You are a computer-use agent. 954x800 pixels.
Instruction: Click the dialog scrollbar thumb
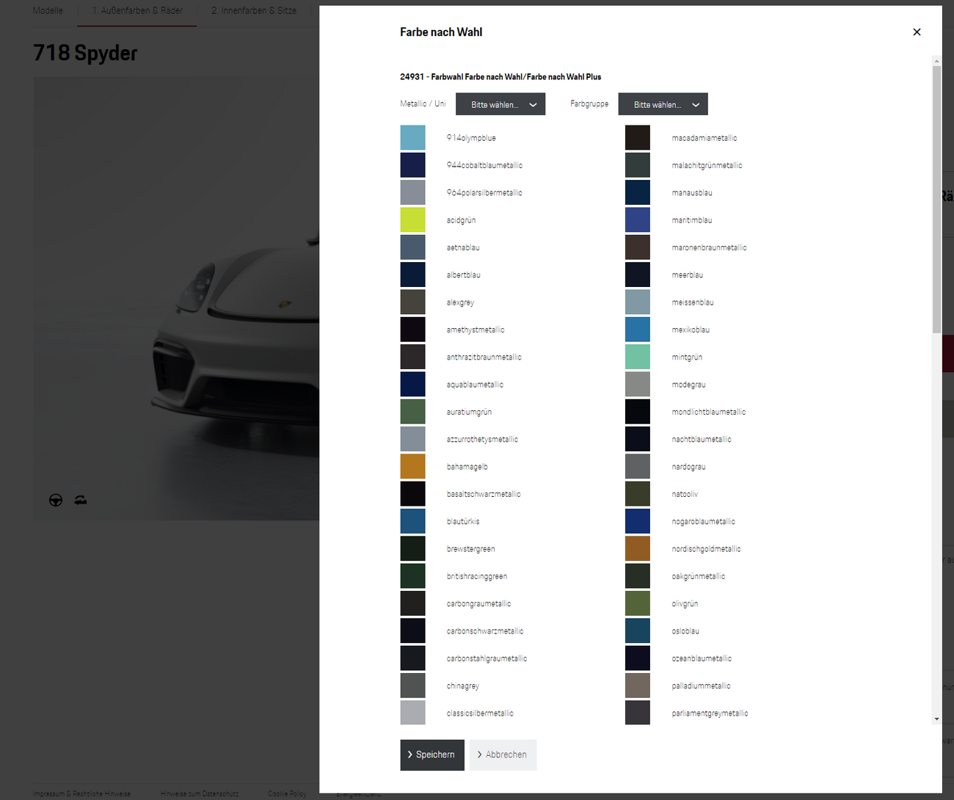point(936,199)
